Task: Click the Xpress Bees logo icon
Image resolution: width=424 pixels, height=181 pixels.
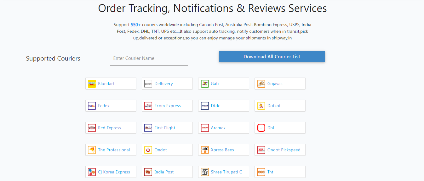Action: [x=205, y=150]
